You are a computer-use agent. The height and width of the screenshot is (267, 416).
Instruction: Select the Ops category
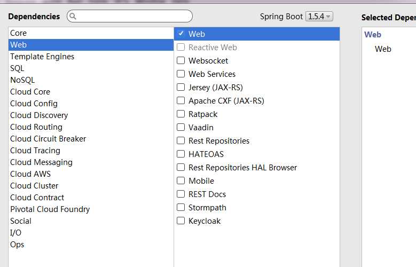tap(91, 245)
